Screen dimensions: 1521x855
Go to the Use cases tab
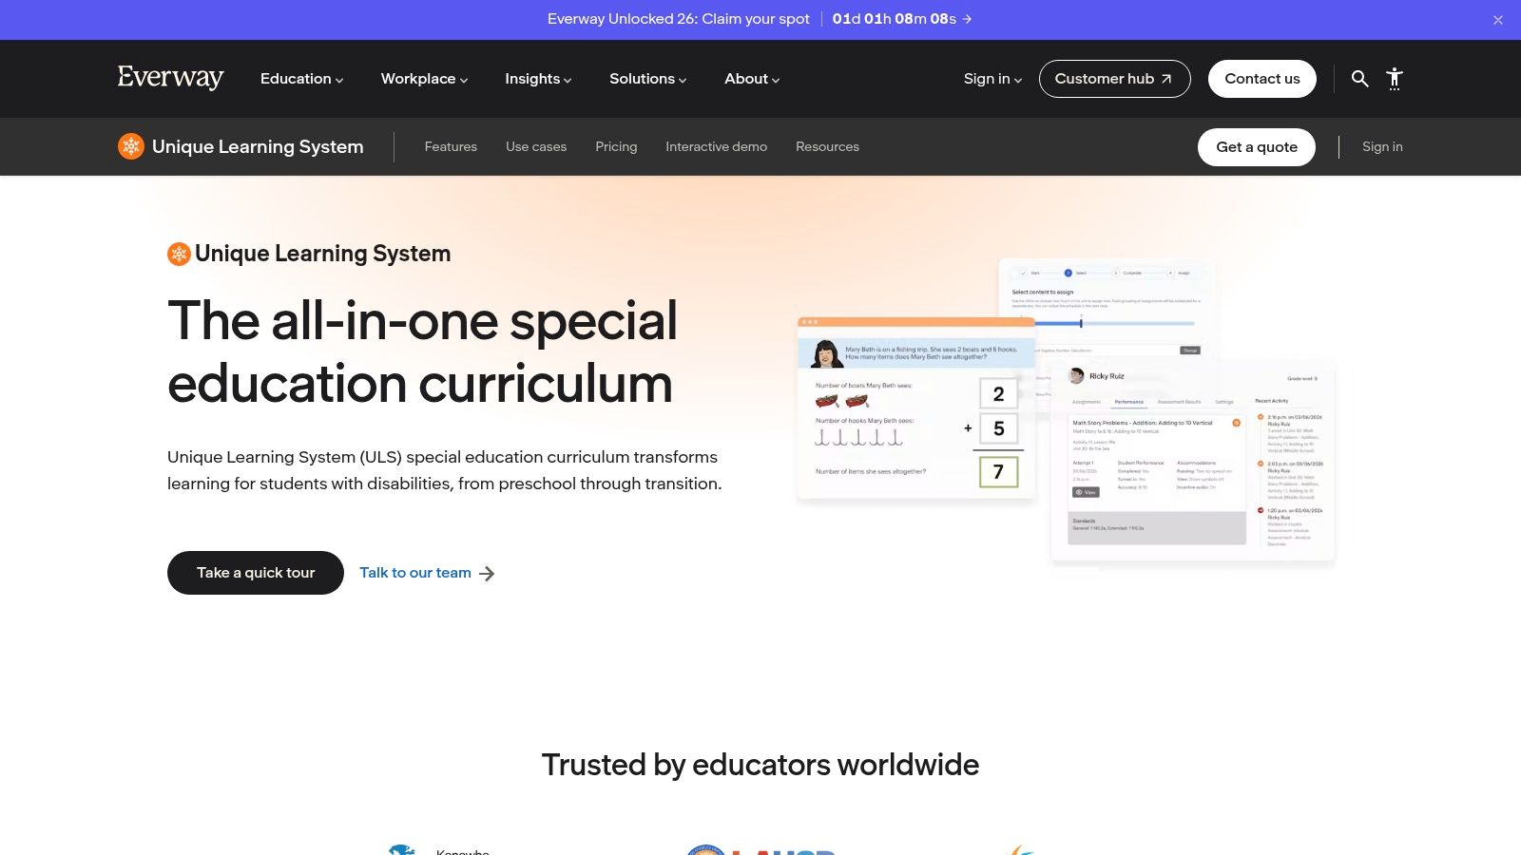click(x=536, y=146)
